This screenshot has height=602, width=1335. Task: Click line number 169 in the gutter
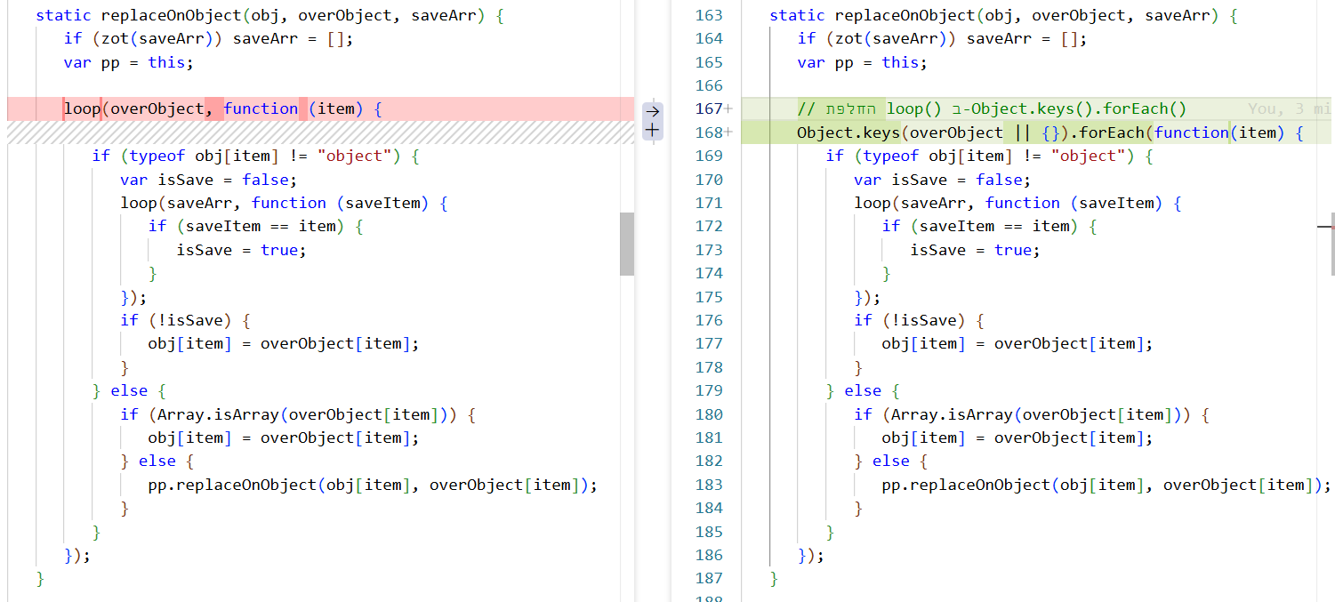(x=708, y=157)
